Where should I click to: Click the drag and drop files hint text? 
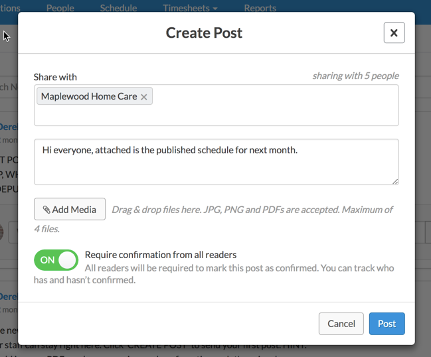(x=252, y=210)
